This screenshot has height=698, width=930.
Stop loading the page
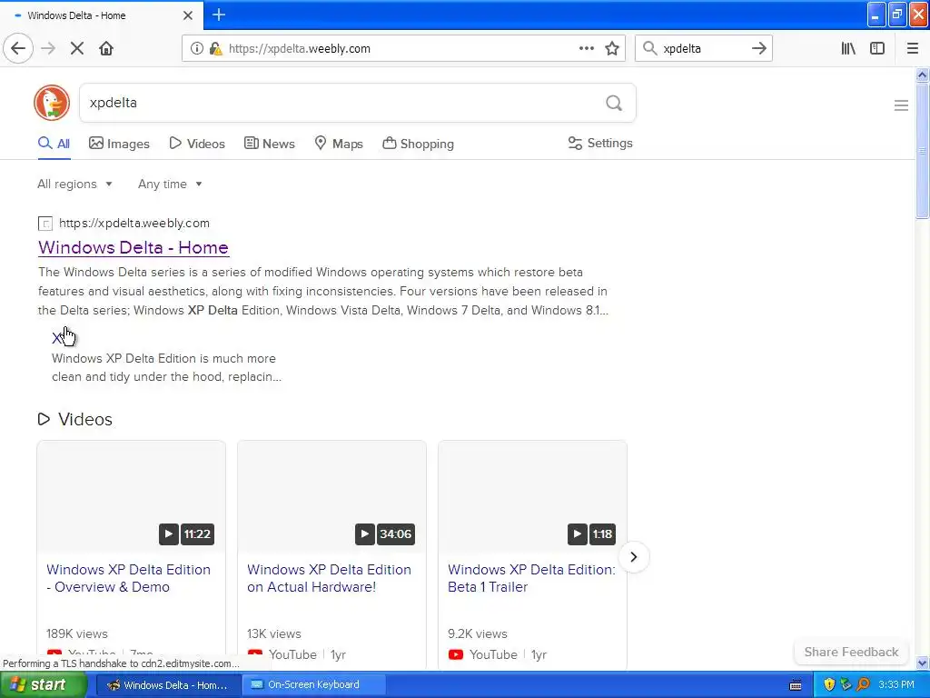pyautogui.click(x=77, y=49)
